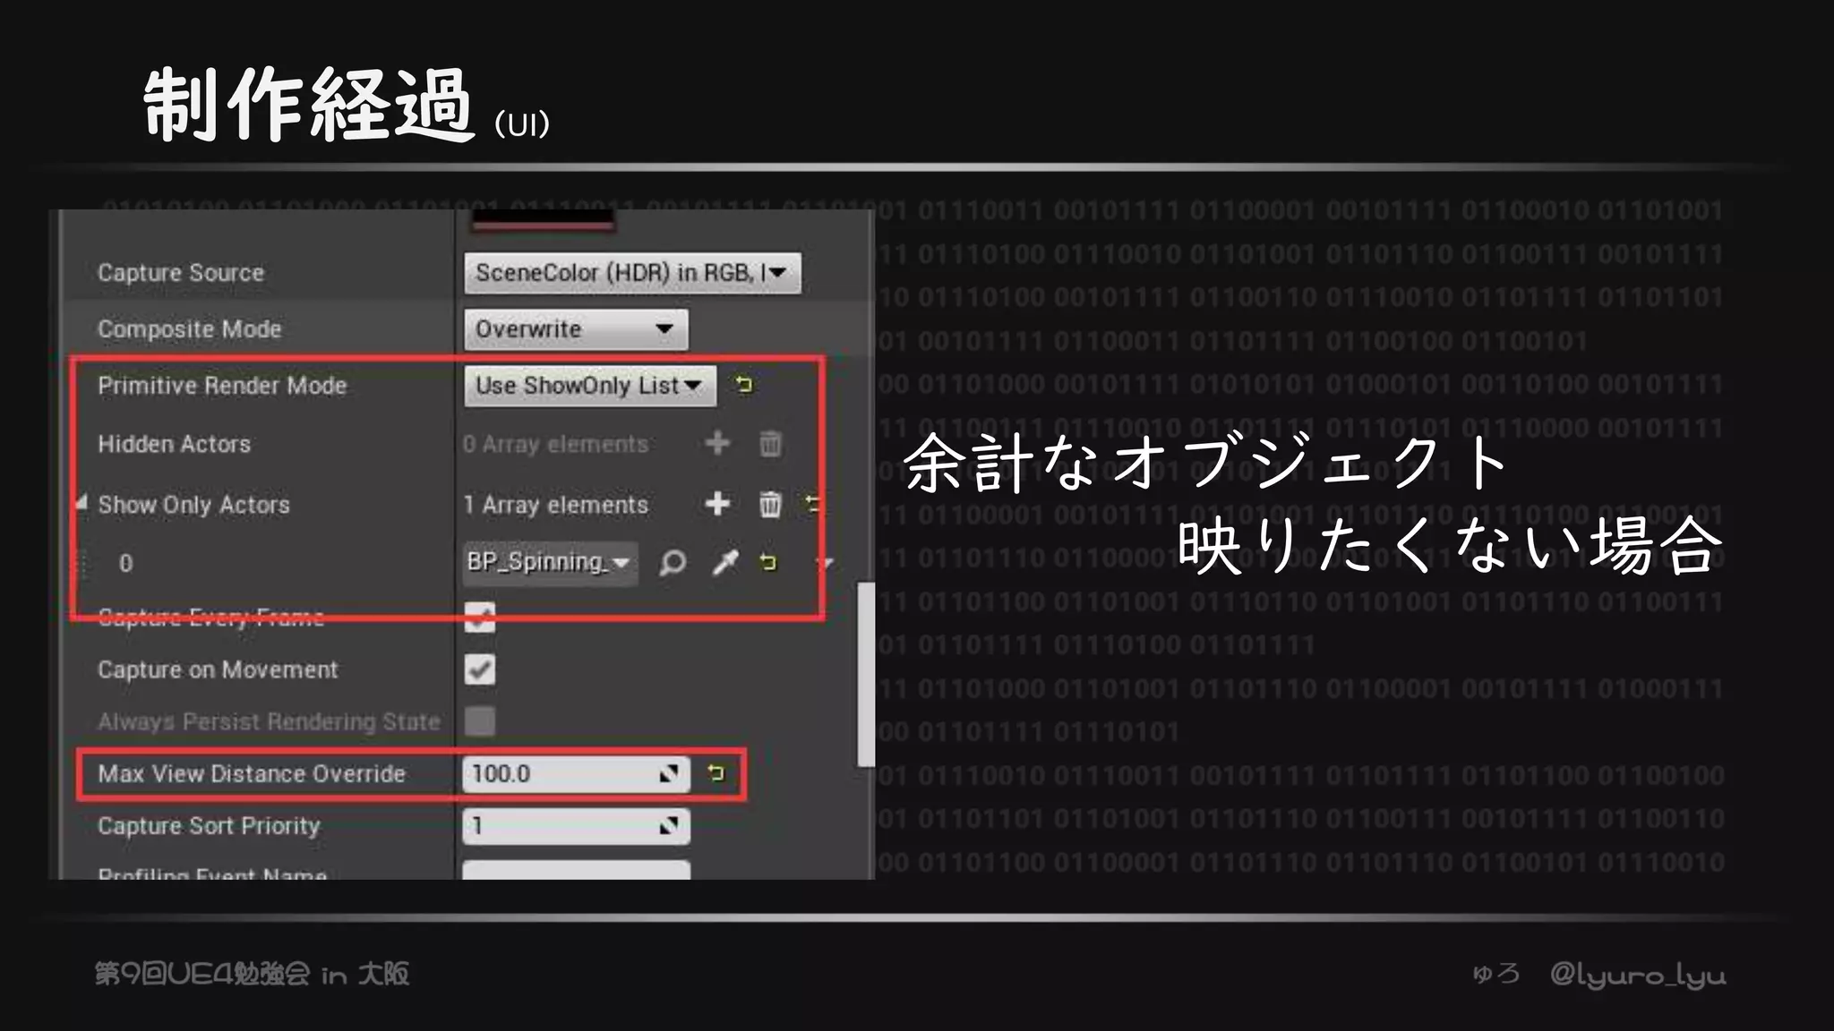Click the Capture Sort Priority label
This screenshot has height=1031, width=1834.
click(209, 826)
